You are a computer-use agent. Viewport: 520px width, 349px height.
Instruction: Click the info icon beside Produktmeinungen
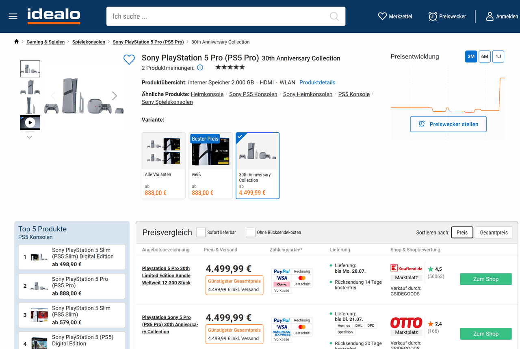pos(200,67)
